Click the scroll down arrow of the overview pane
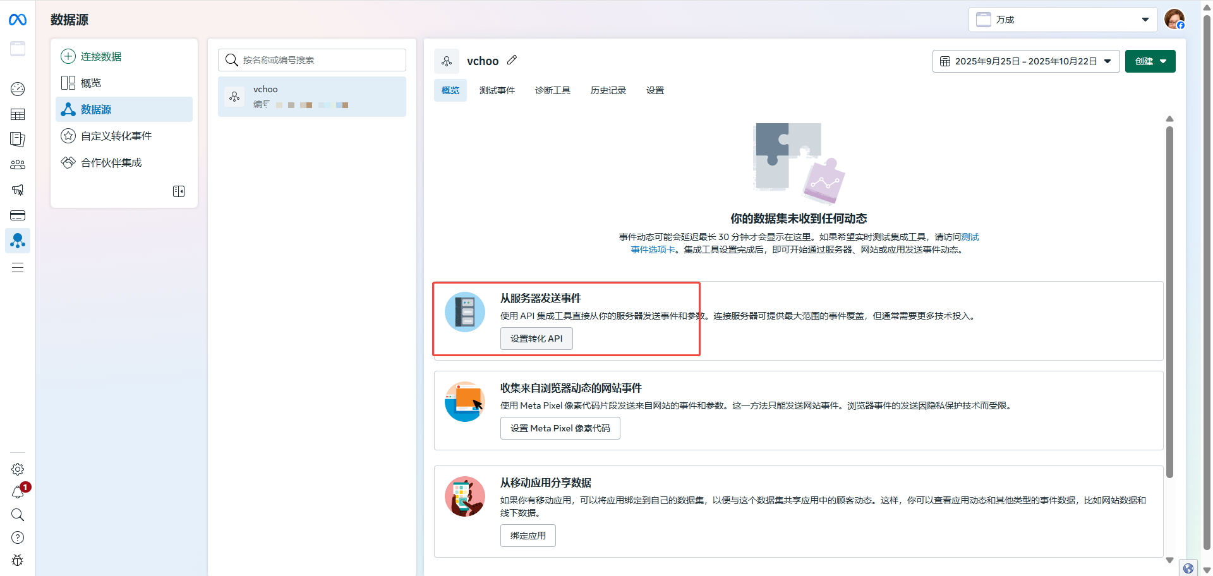 pyautogui.click(x=1169, y=560)
